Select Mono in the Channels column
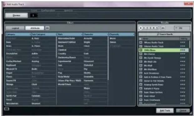 (113, 39)
